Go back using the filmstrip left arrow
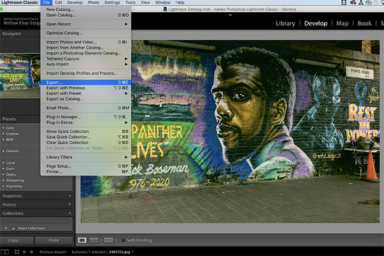Viewport: 384px width, 256px height. point(24,252)
